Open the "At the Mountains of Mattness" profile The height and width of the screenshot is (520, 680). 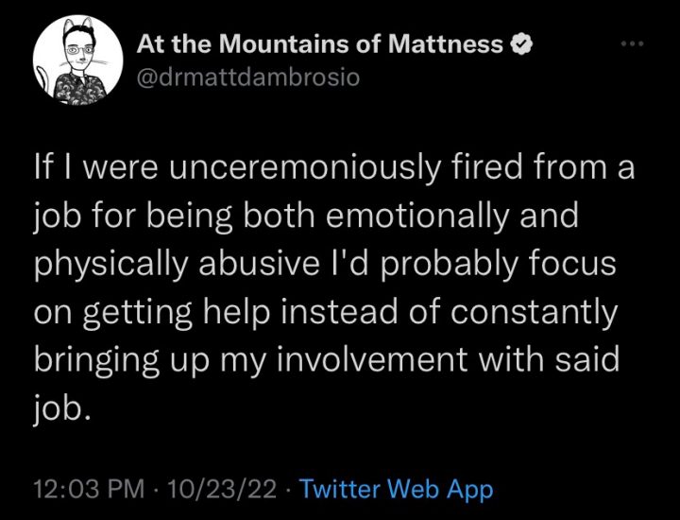click(x=320, y=43)
